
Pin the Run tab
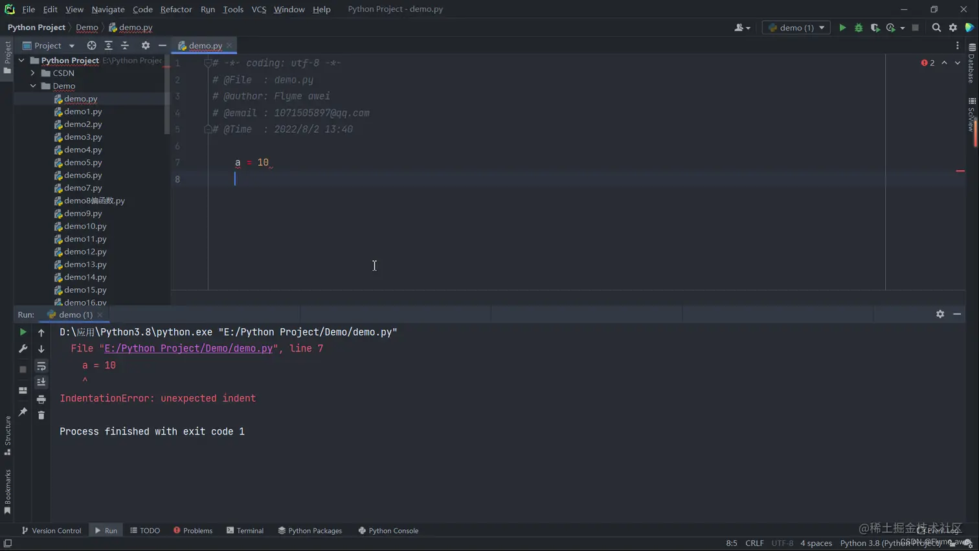[23, 412]
